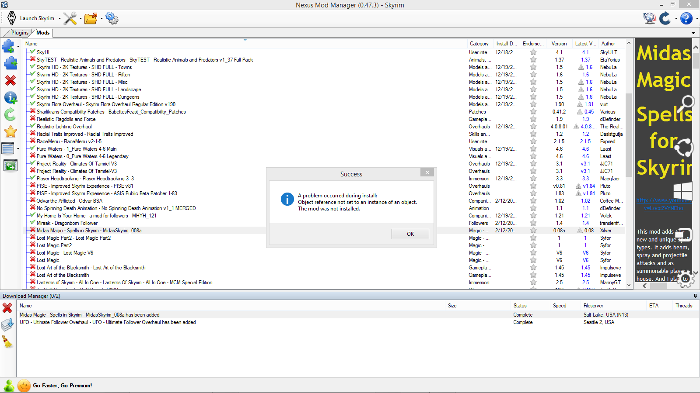Expand the add mod icon dropdown arrow

tap(18, 46)
